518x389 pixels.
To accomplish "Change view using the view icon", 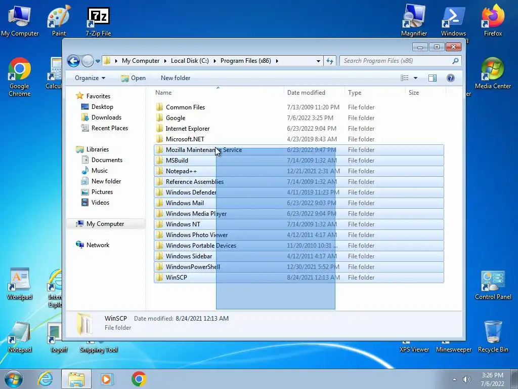I will (x=404, y=78).
